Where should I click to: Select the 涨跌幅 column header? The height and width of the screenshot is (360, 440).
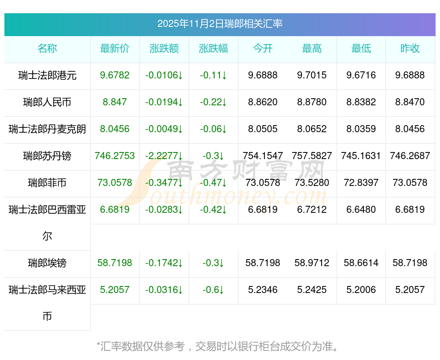213,48
